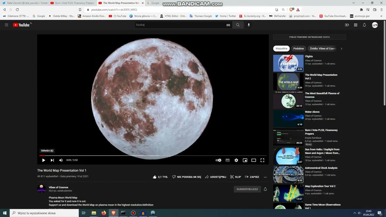This screenshot has width=386, height=217.
Task: Click UDOSTĘPNIJ share button
Action: [x=216, y=177]
